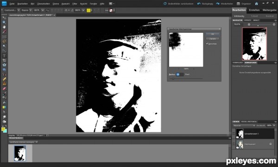Open the layer style picker dropdown
Viewport: 278px width, 167px height.
tap(114, 10)
